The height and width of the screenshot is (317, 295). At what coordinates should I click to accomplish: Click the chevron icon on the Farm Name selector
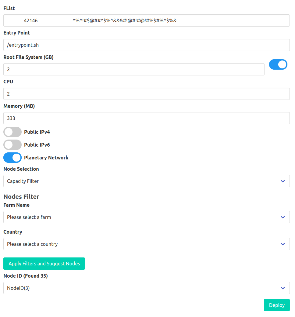click(283, 217)
